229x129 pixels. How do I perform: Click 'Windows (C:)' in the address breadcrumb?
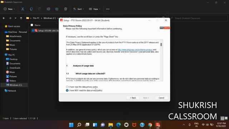[x=50, y=18]
